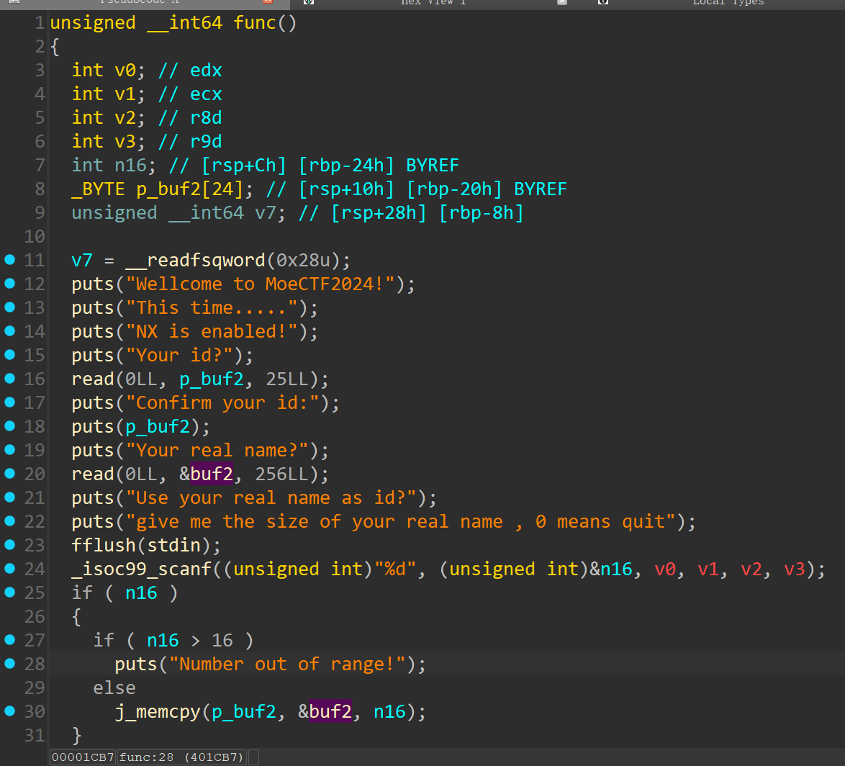This screenshot has height=766, width=845.
Task: Select red v0 argument on line 24
Action: (x=664, y=568)
